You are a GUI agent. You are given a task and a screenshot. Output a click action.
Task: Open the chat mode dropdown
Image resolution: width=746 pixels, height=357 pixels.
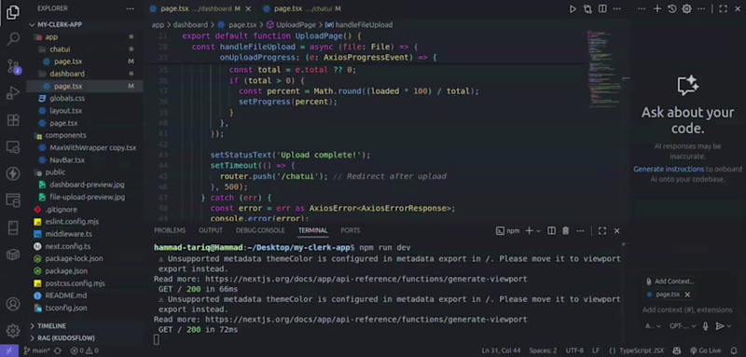tap(653, 326)
